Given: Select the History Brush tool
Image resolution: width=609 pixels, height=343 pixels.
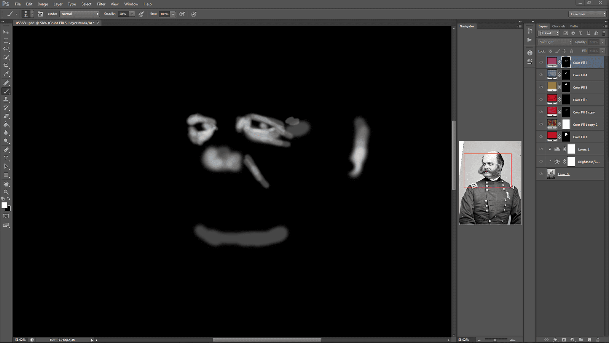Looking at the screenshot, I should (x=6, y=108).
